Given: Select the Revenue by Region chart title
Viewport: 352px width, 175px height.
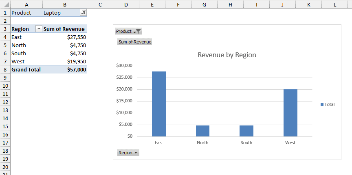Looking at the screenshot, I should [227, 55].
